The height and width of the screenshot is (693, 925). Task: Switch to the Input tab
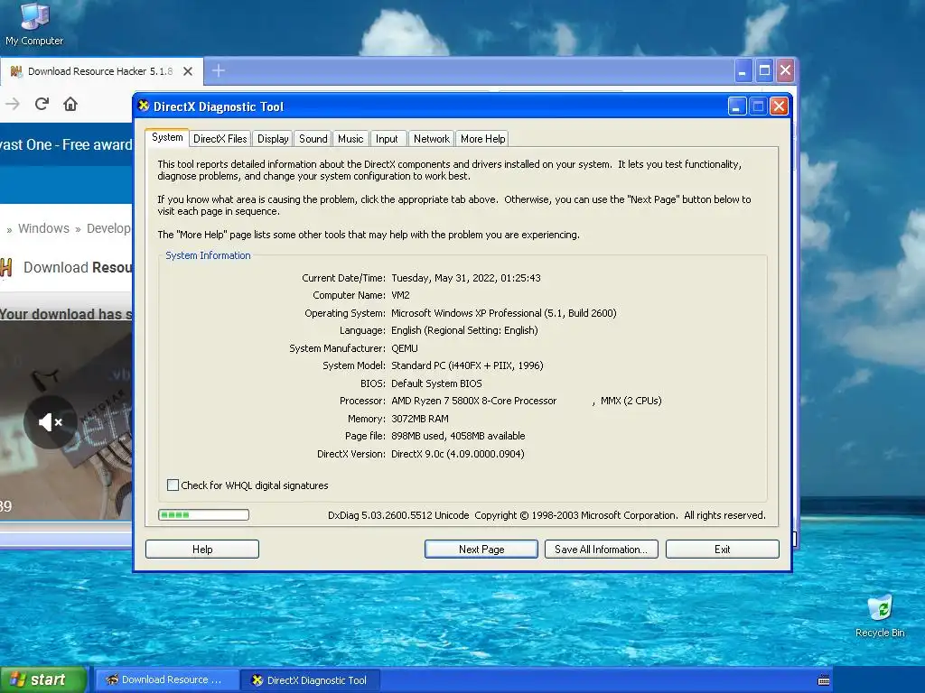387,138
